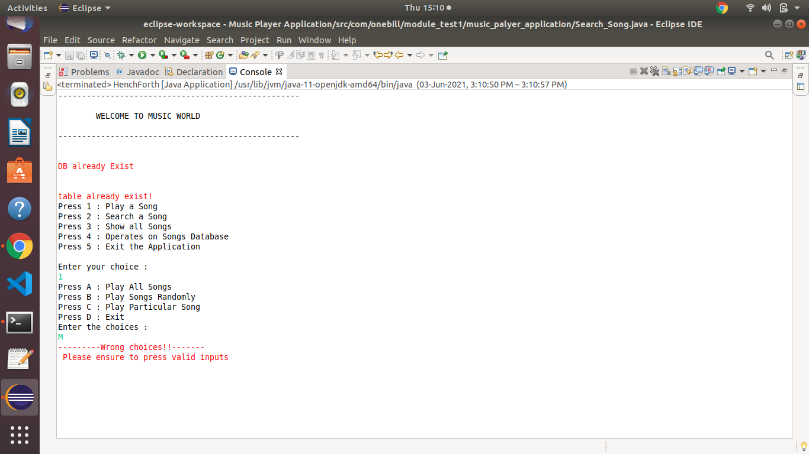Click the Remove All Terminated Launches icon
Image resolution: width=809 pixels, height=454 pixels.
pyautogui.click(x=654, y=72)
